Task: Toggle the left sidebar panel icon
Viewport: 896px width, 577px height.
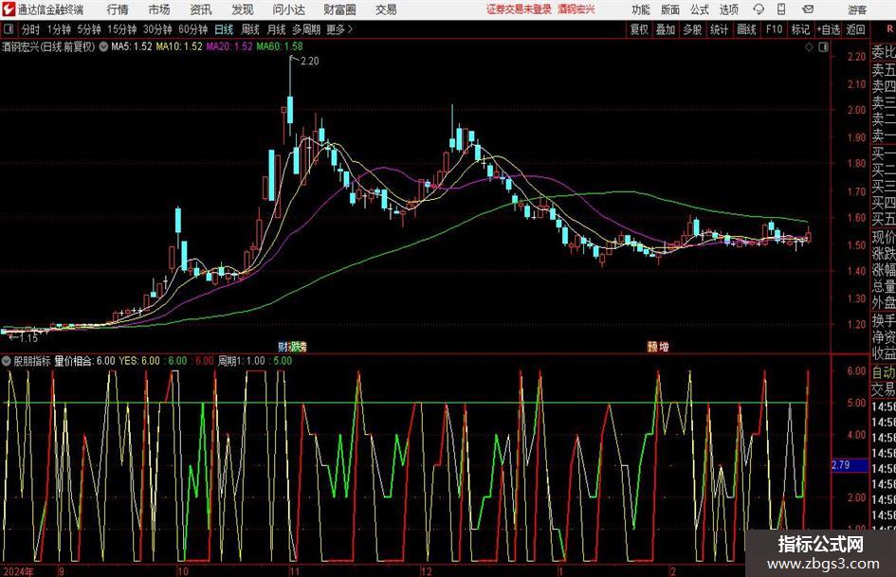Action: (9, 29)
